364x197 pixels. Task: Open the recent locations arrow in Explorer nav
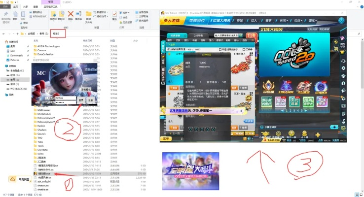coord(13,34)
